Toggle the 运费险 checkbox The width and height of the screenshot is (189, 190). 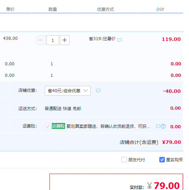pos(48,126)
